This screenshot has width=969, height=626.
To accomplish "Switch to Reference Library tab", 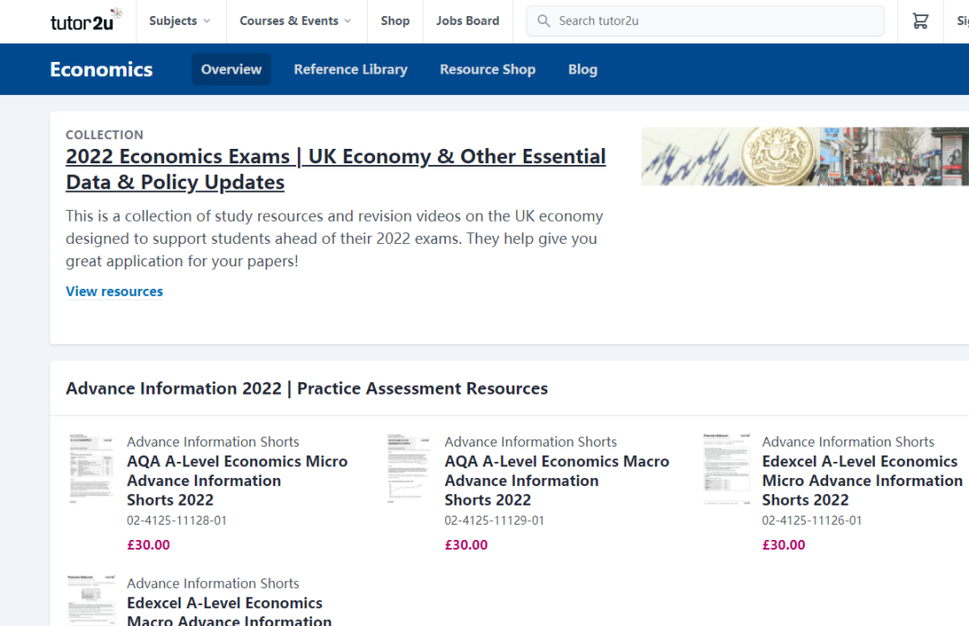I will [x=351, y=69].
